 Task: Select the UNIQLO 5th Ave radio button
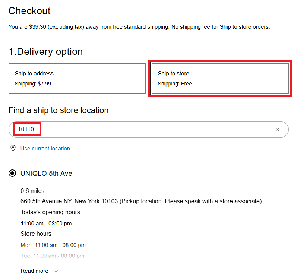(13, 173)
